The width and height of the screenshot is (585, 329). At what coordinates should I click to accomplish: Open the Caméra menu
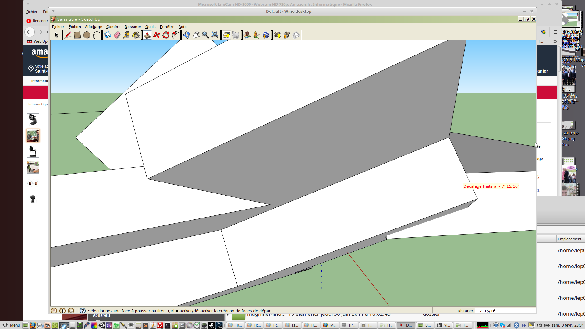click(113, 27)
